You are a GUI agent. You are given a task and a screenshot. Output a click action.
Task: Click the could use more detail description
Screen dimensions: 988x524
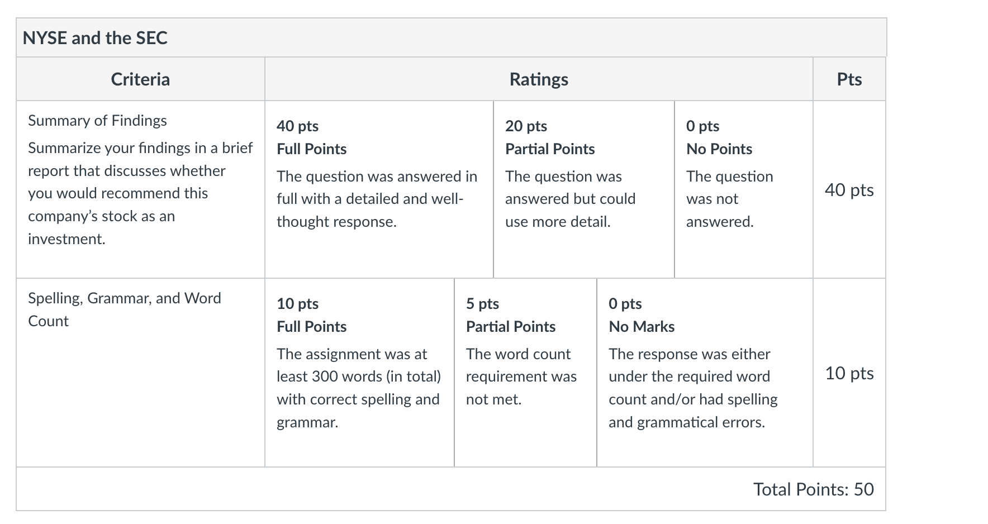coord(571,199)
